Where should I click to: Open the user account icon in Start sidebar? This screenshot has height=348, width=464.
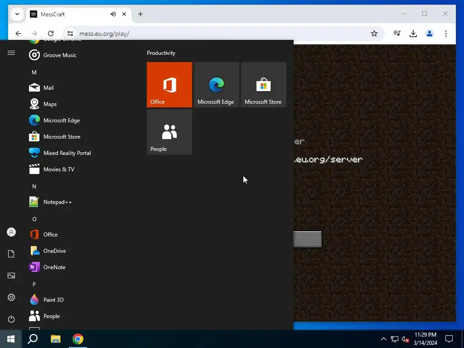click(x=11, y=232)
